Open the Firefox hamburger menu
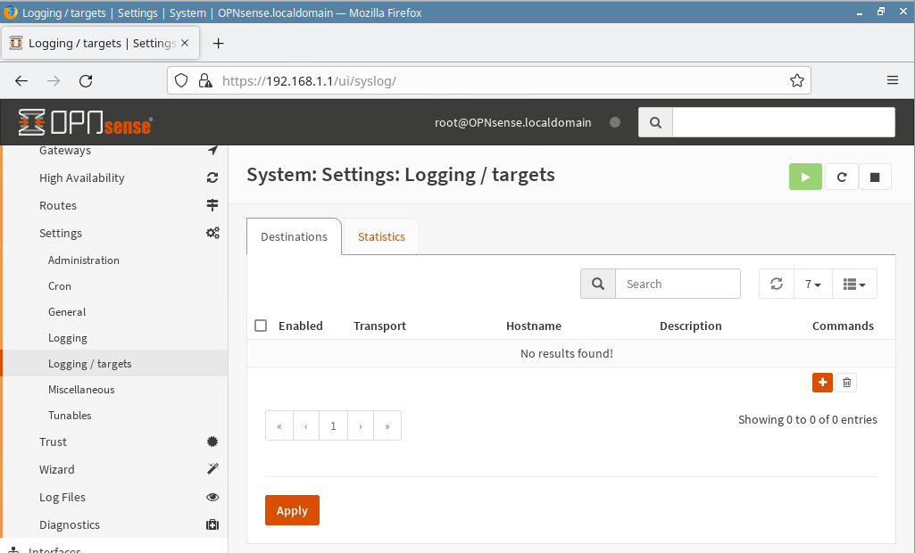Viewport: 915px width, 553px height. 892,80
